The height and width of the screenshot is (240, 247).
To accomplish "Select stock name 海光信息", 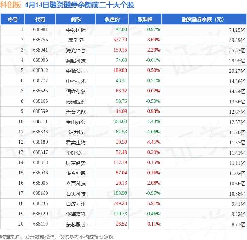I will pyautogui.click(x=76, y=50).
